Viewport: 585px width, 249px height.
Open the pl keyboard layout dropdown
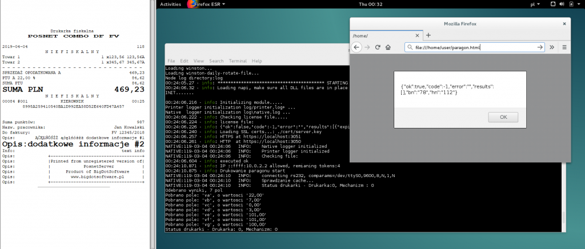[x=535, y=4]
